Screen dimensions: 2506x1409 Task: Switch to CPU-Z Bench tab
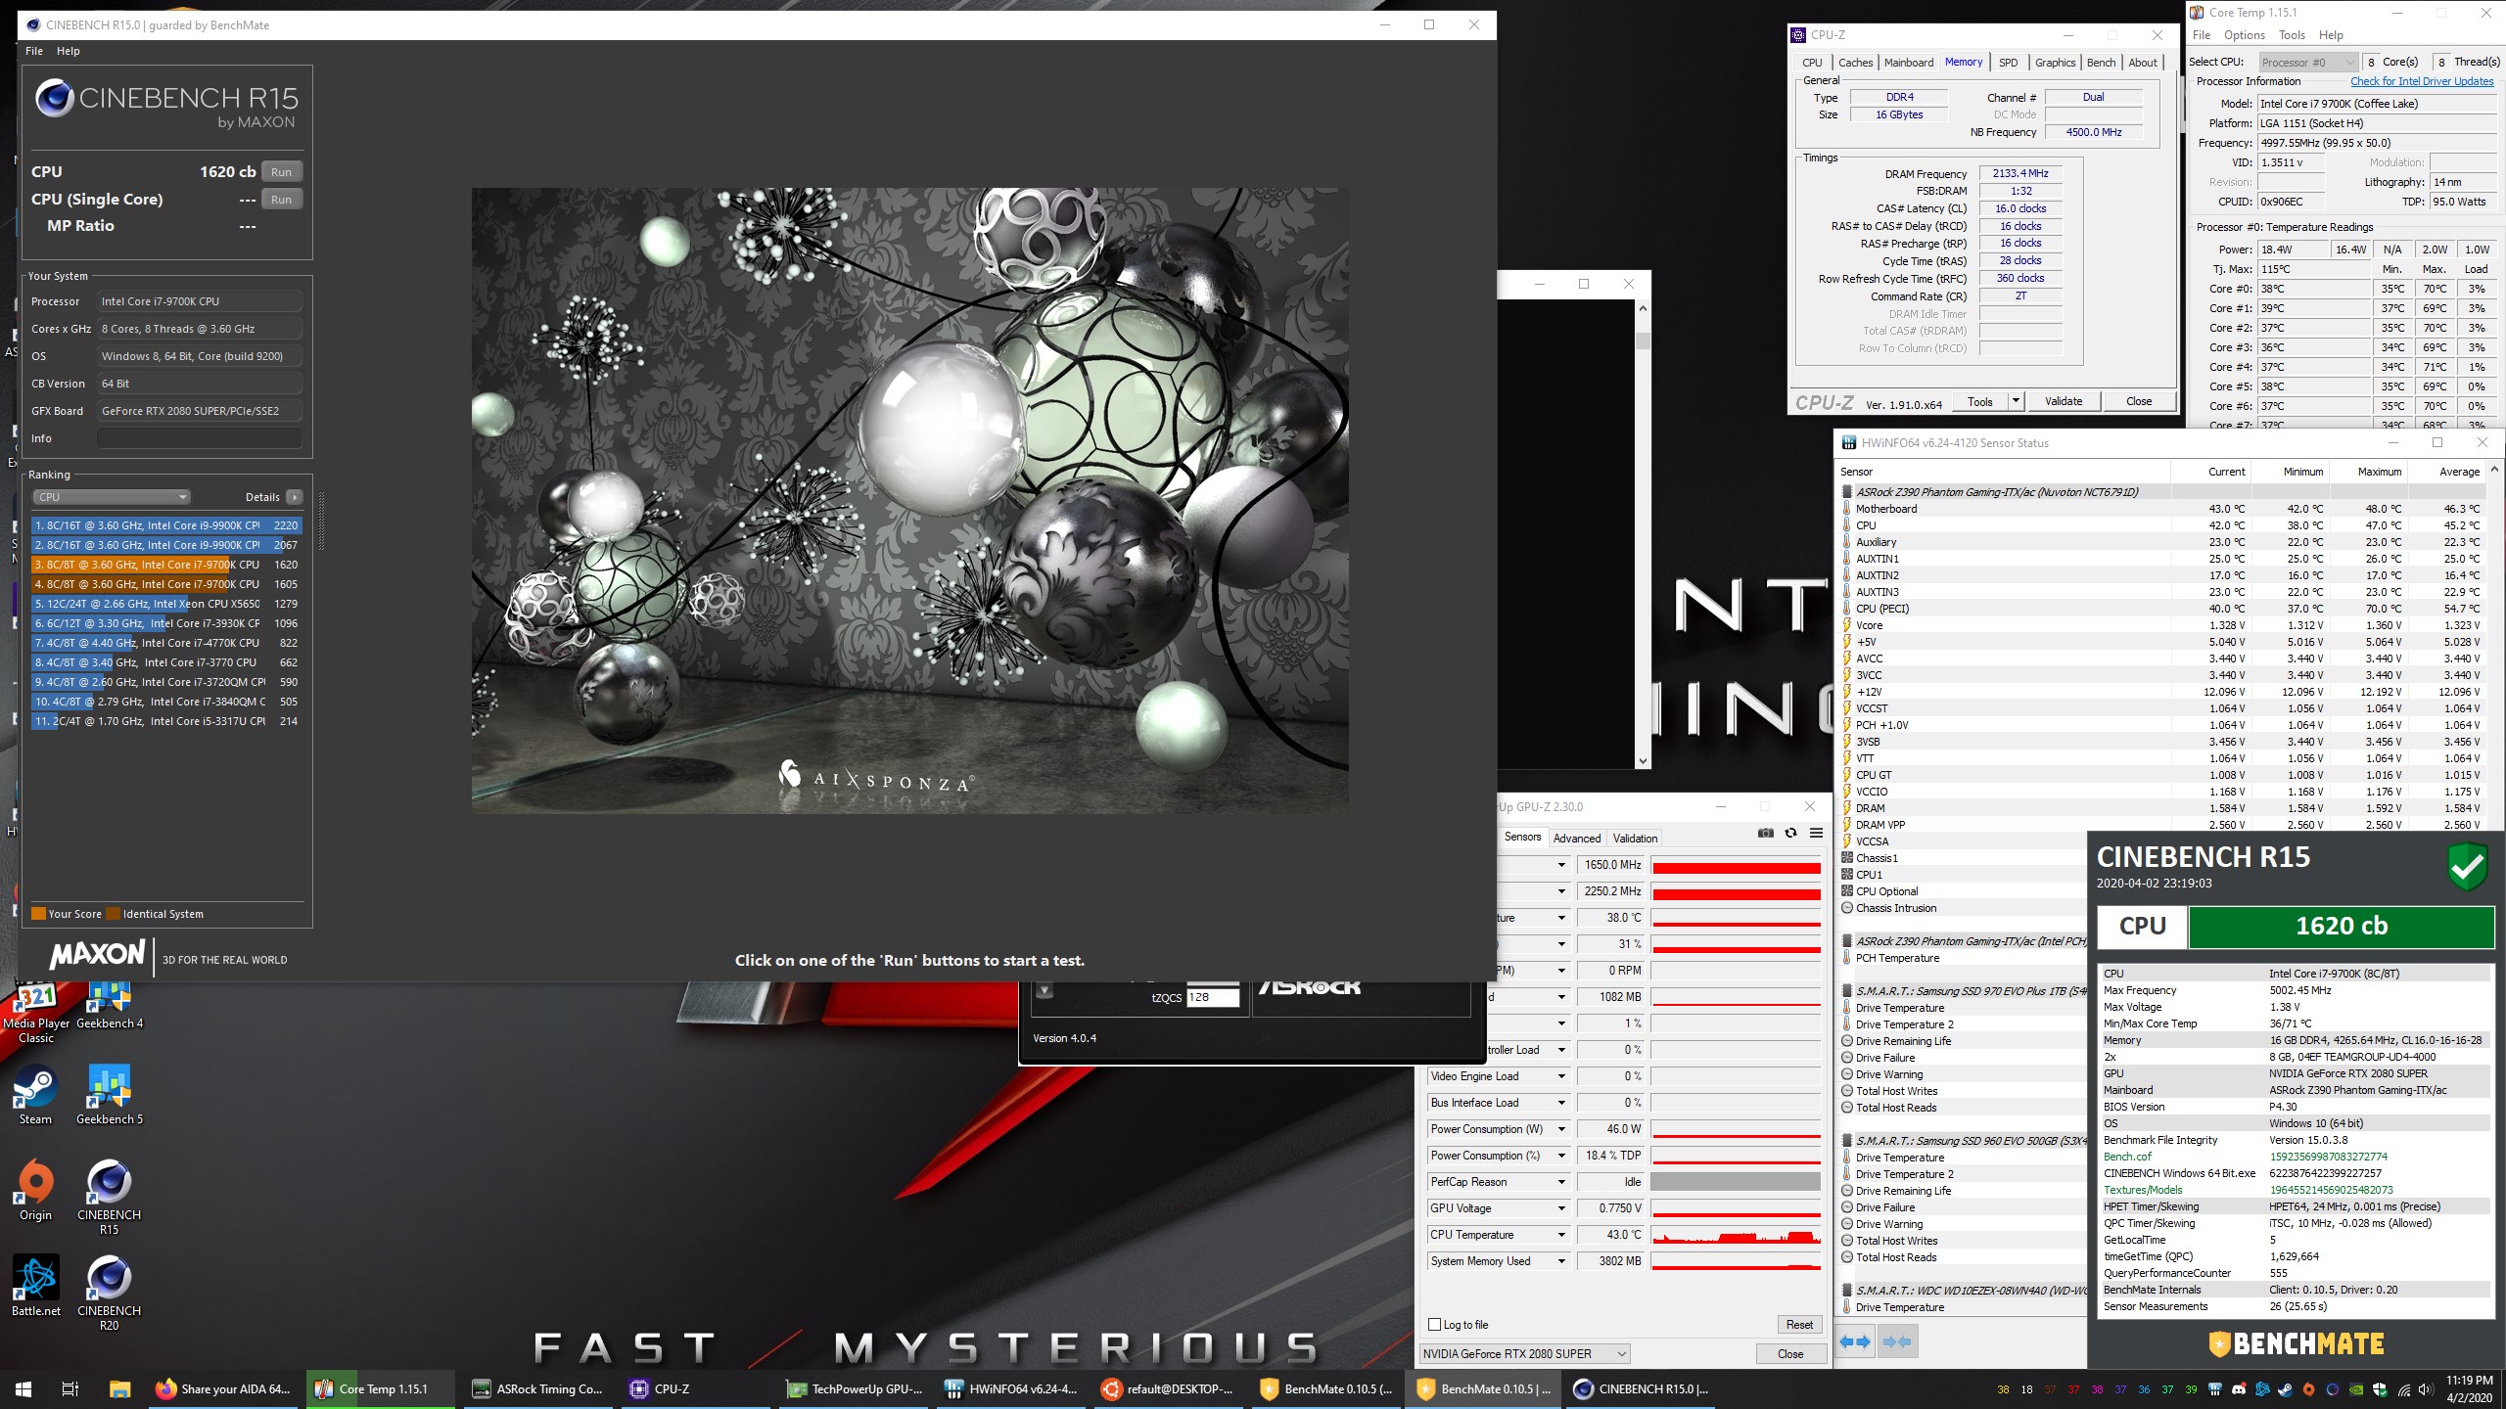pos(2101,63)
